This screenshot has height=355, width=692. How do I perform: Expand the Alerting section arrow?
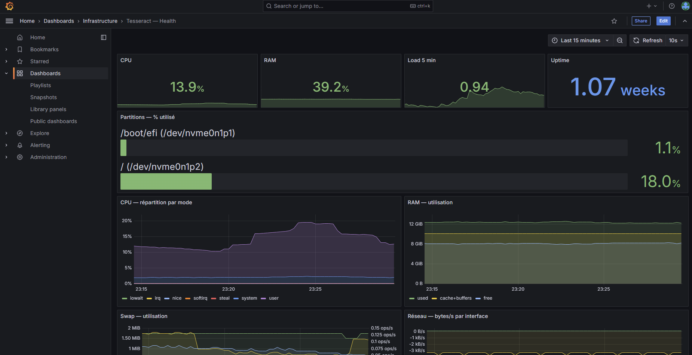(x=6, y=145)
